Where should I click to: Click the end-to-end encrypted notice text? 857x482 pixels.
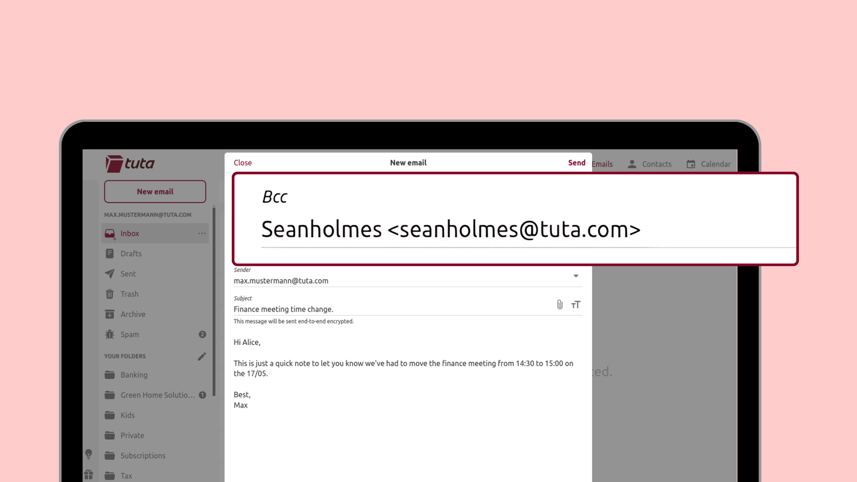pyautogui.click(x=294, y=321)
